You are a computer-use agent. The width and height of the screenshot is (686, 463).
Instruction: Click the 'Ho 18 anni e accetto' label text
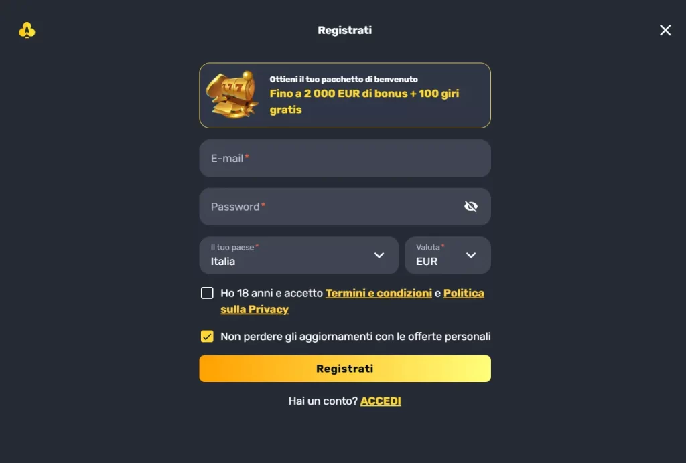[x=271, y=293]
